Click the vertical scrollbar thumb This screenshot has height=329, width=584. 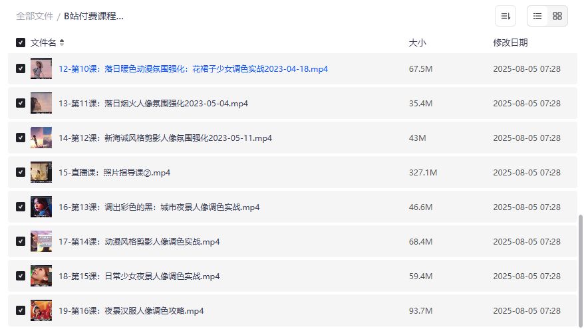click(x=580, y=271)
